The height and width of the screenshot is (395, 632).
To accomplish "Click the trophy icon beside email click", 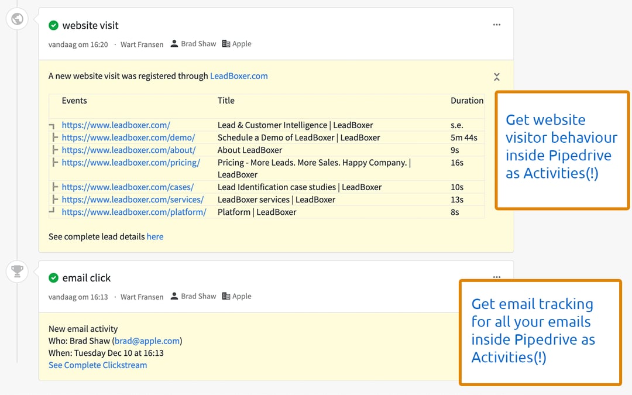I will (18, 272).
